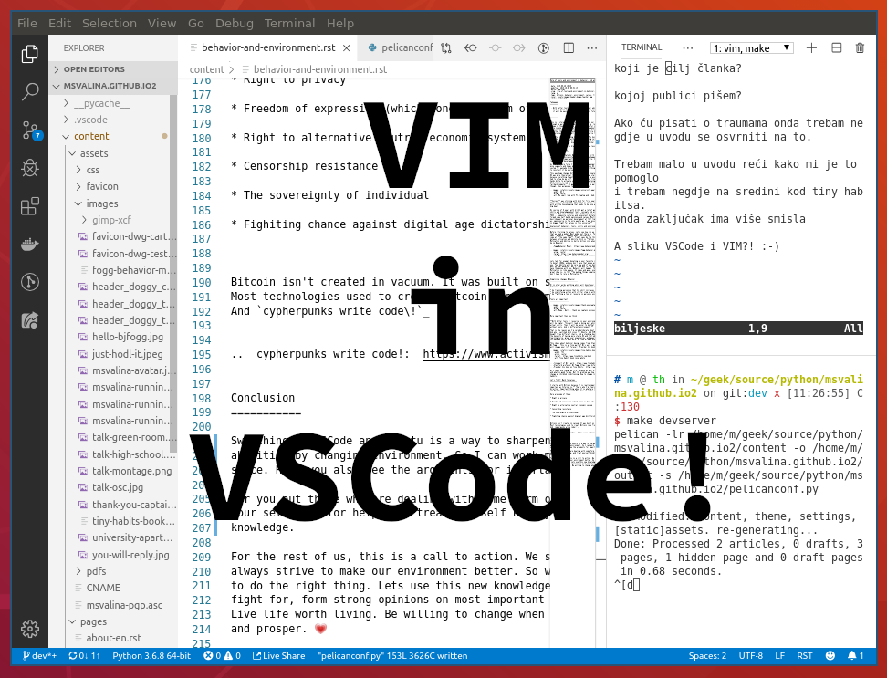Expand the favicon folder
Image resolution: width=887 pixels, height=678 pixels.
(x=113, y=186)
